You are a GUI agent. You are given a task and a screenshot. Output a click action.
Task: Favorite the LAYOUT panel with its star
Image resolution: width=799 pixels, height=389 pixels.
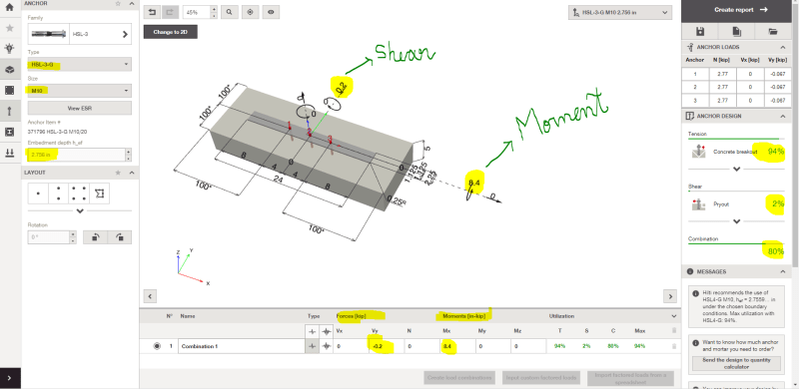point(118,174)
